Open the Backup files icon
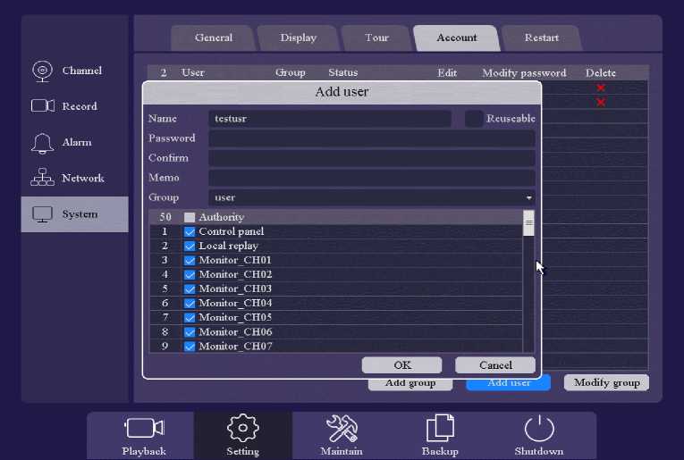This screenshot has width=684, height=460. (x=440, y=429)
